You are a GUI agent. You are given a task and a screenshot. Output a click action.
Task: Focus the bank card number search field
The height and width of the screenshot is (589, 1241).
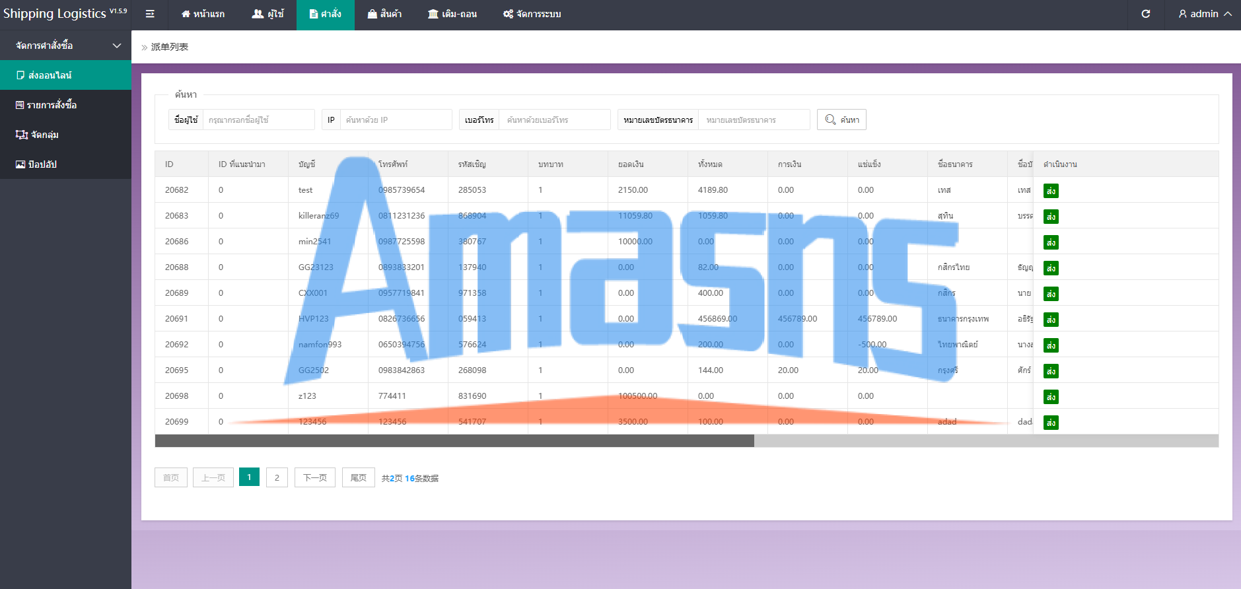pos(754,120)
